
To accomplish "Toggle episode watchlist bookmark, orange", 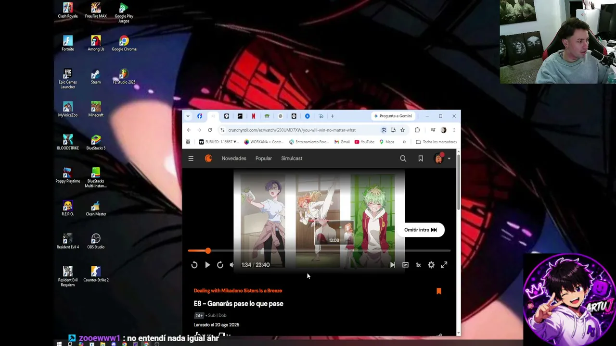I will tap(439, 291).
